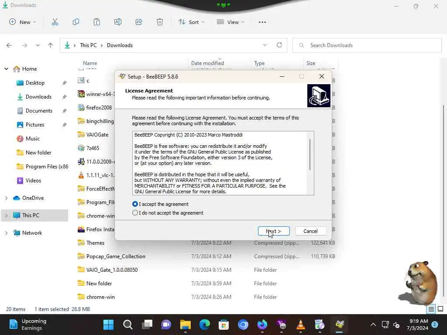Click the Share icon in Explorer toolbar
This screenshot has height=335, width=447.
[139, 22]
